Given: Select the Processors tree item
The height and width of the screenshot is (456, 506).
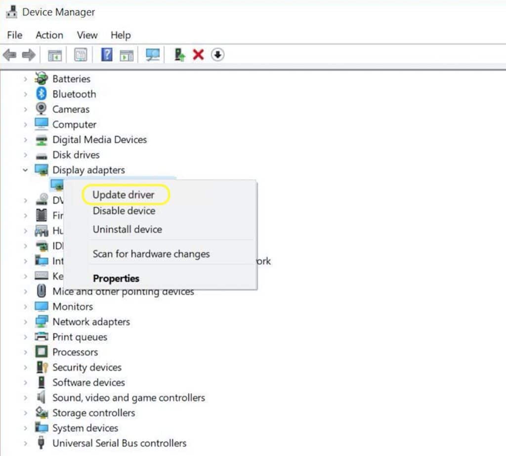Looking at the screenshot, I should tap(75, 352).
